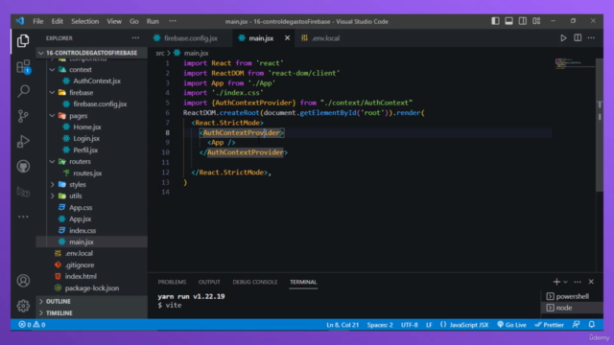The height and width of the screenshot is (345, 614).
Task: Click the editor vertical scrollbar
Action: 600,126
